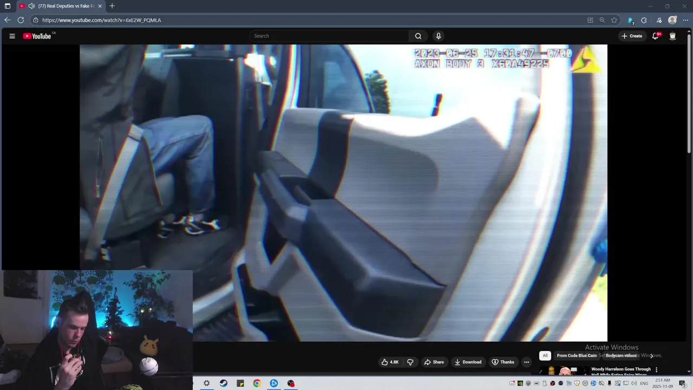This screenshot has height=390, width=693.
Task: Click the ENG language indicator
Action: point(644,383)
